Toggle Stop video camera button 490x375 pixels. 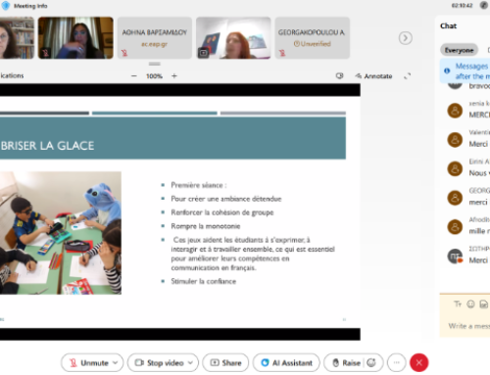point(159,362)
